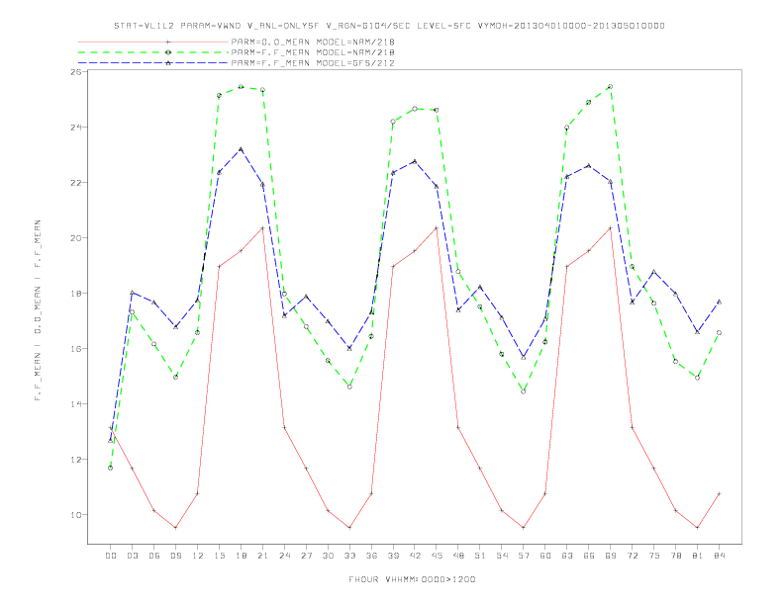Click x-axis tick label 60
The image size is (784, 605).
(545, 556)
